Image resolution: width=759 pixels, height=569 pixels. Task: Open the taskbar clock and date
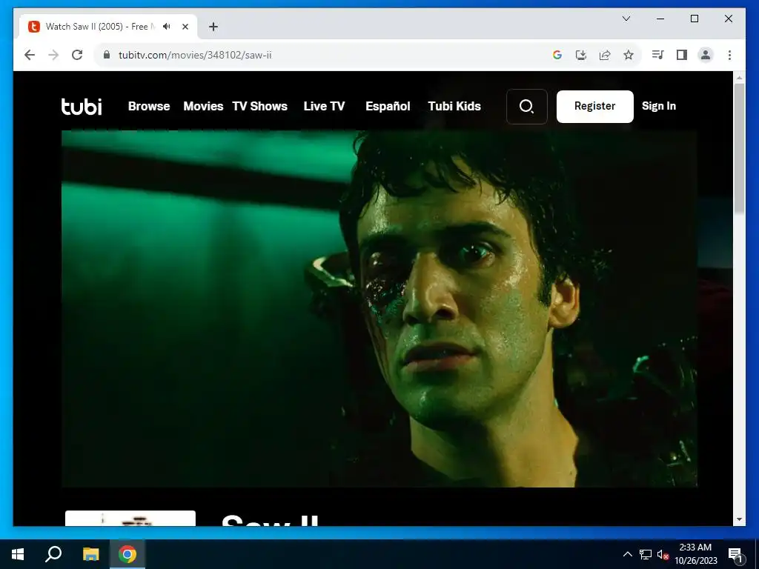695,554
